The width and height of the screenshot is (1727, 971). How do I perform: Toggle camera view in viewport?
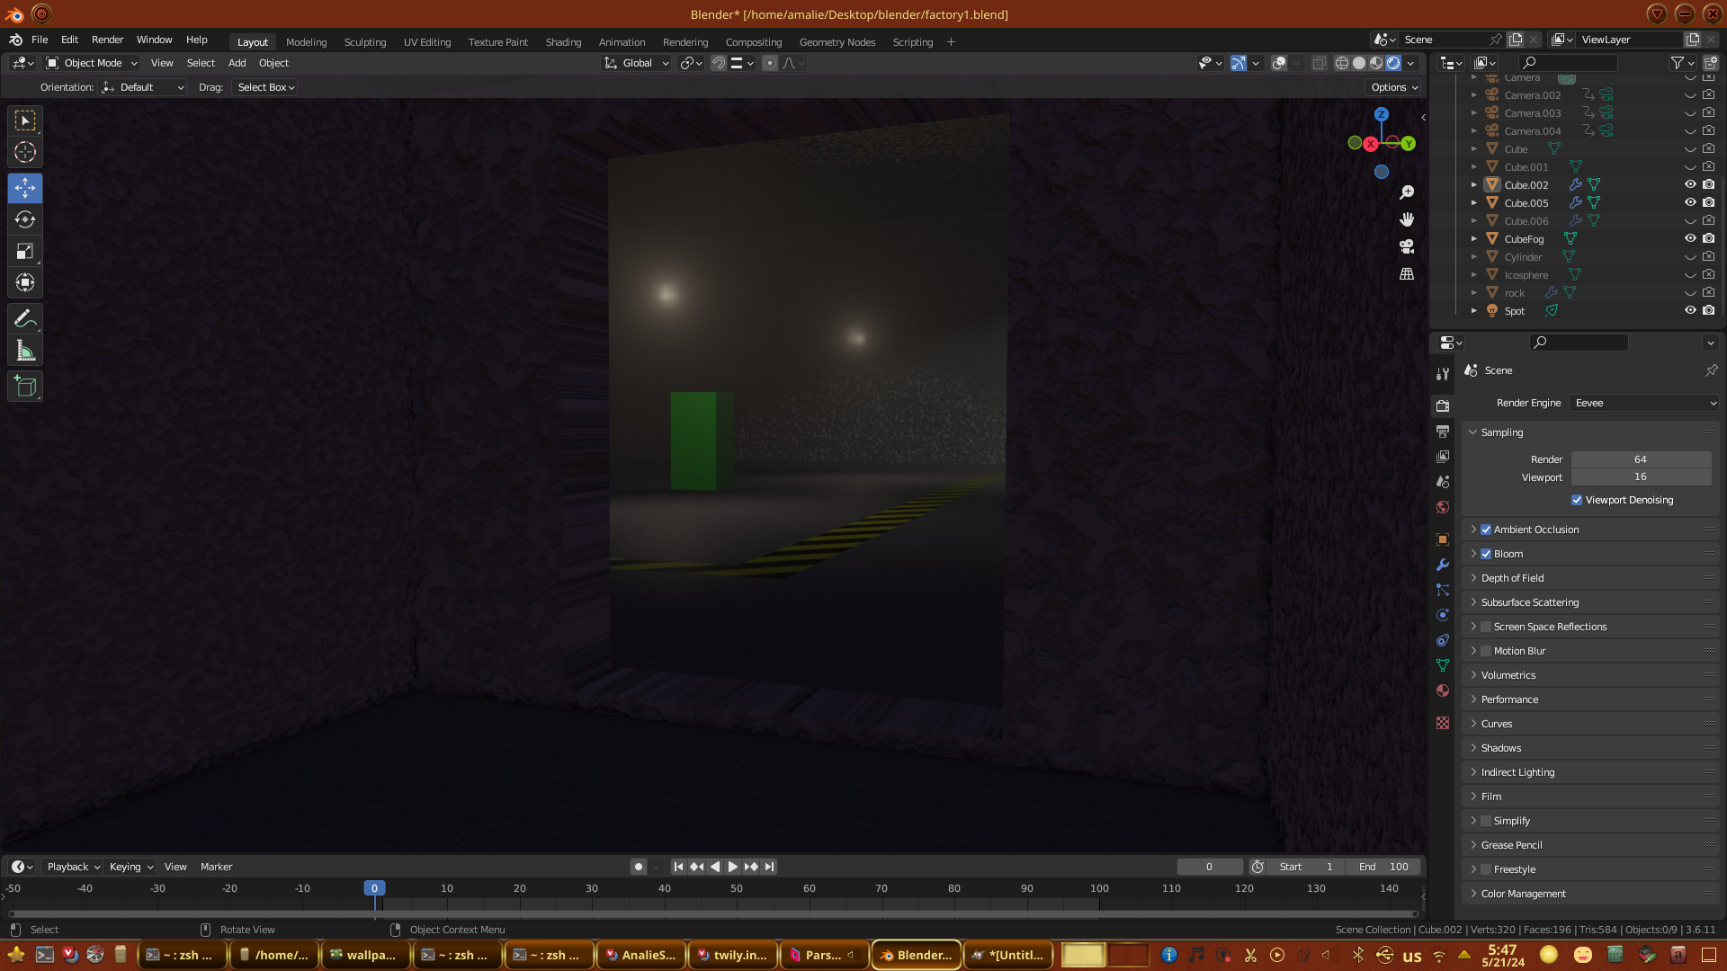click(1407, 246)
